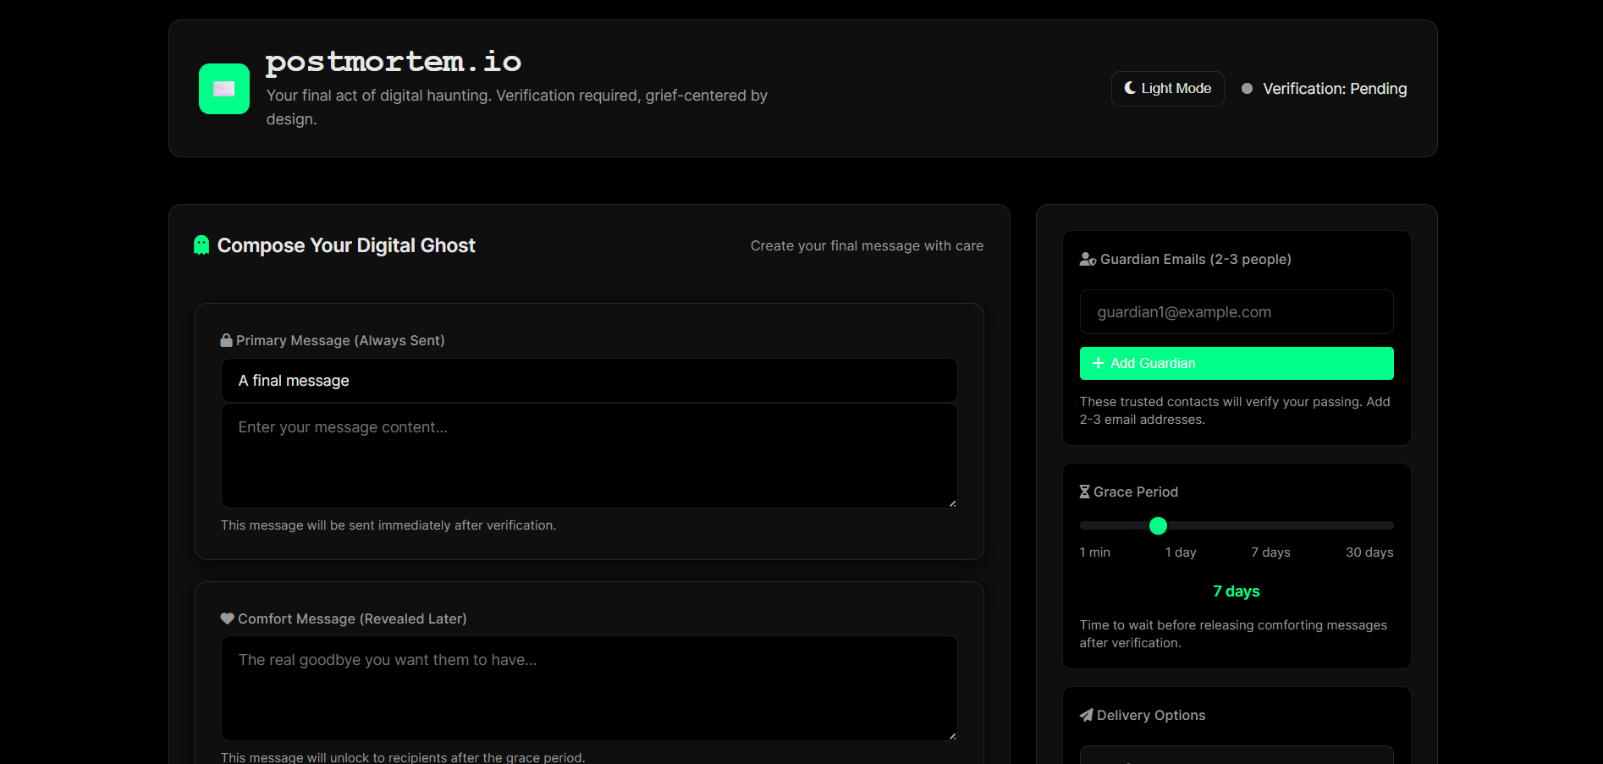Click the Verification: Pending status text
This screenshot has height=764, width=1603.
pos(1335,89)
